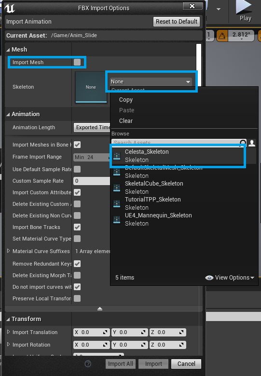Expand Import Rotation row
Image resolution: width=261 pixels, height=376 pixels.
click(8, 344)
